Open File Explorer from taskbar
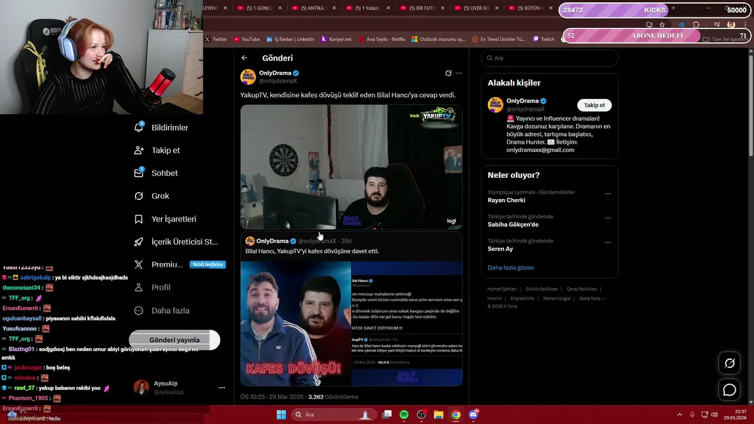The height and width of the screenshot is (424, 754). pyautogui.click(x=438, y=415)
